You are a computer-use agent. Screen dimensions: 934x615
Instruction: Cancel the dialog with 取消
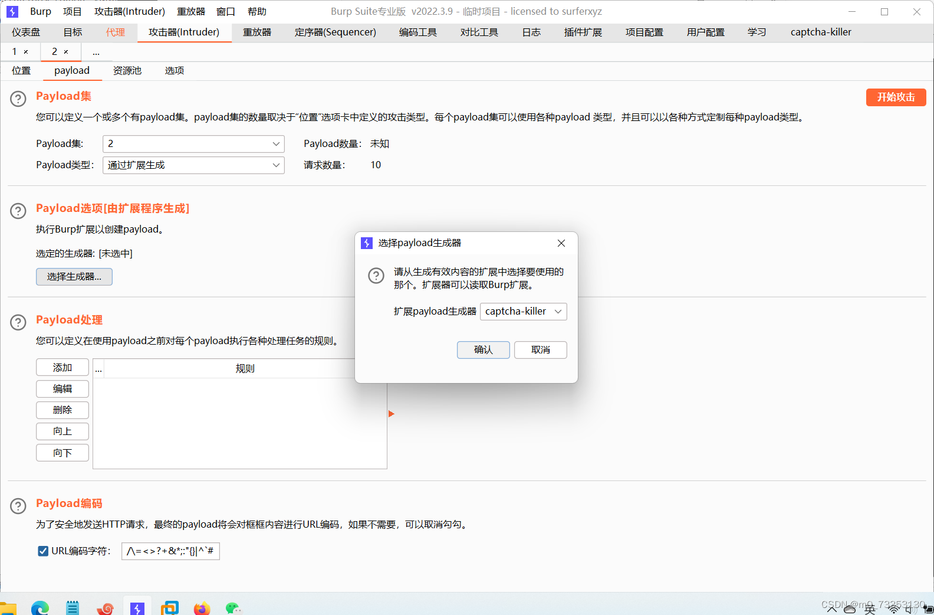[541, 350]
